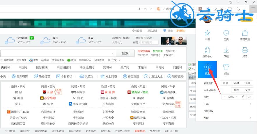Open 央视网 site link

click(x=5, y=67)
